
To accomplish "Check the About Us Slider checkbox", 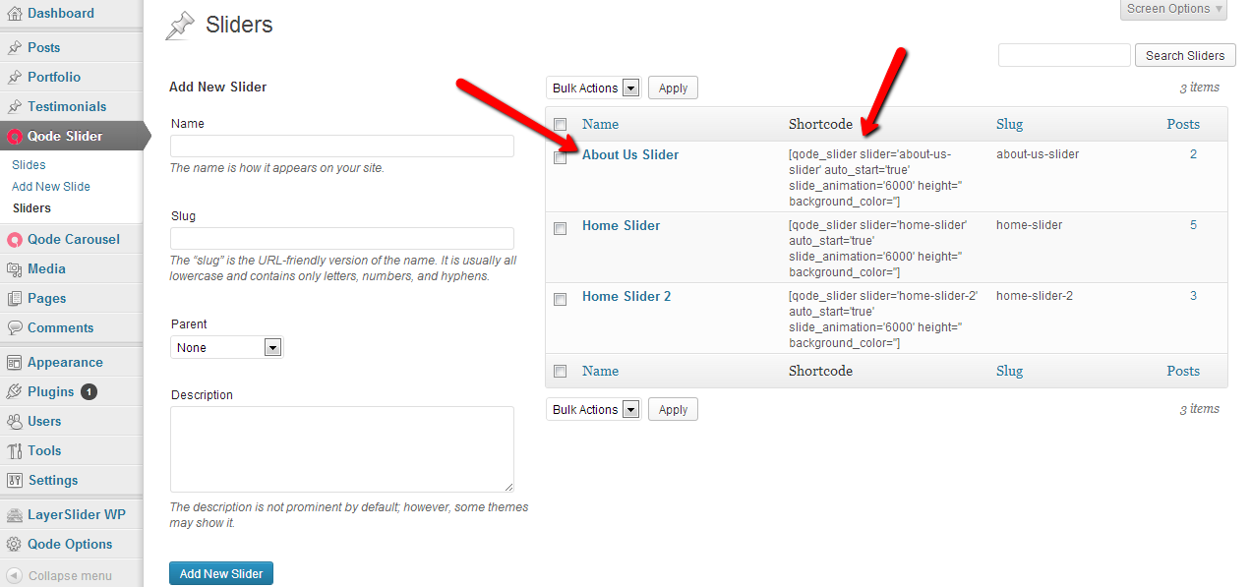I will pos(561,157).
